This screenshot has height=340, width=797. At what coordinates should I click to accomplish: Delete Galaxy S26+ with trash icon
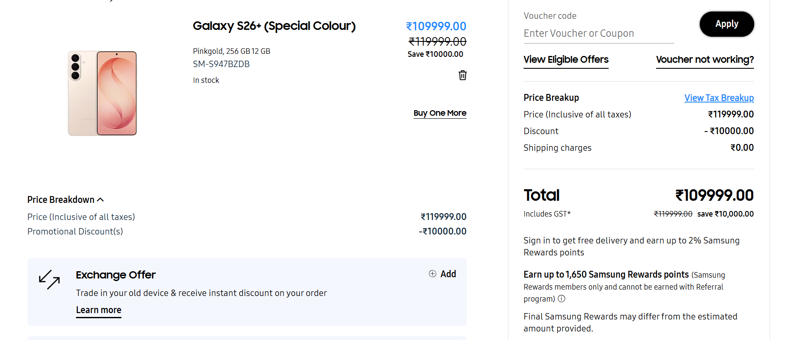tap(463, 75)
